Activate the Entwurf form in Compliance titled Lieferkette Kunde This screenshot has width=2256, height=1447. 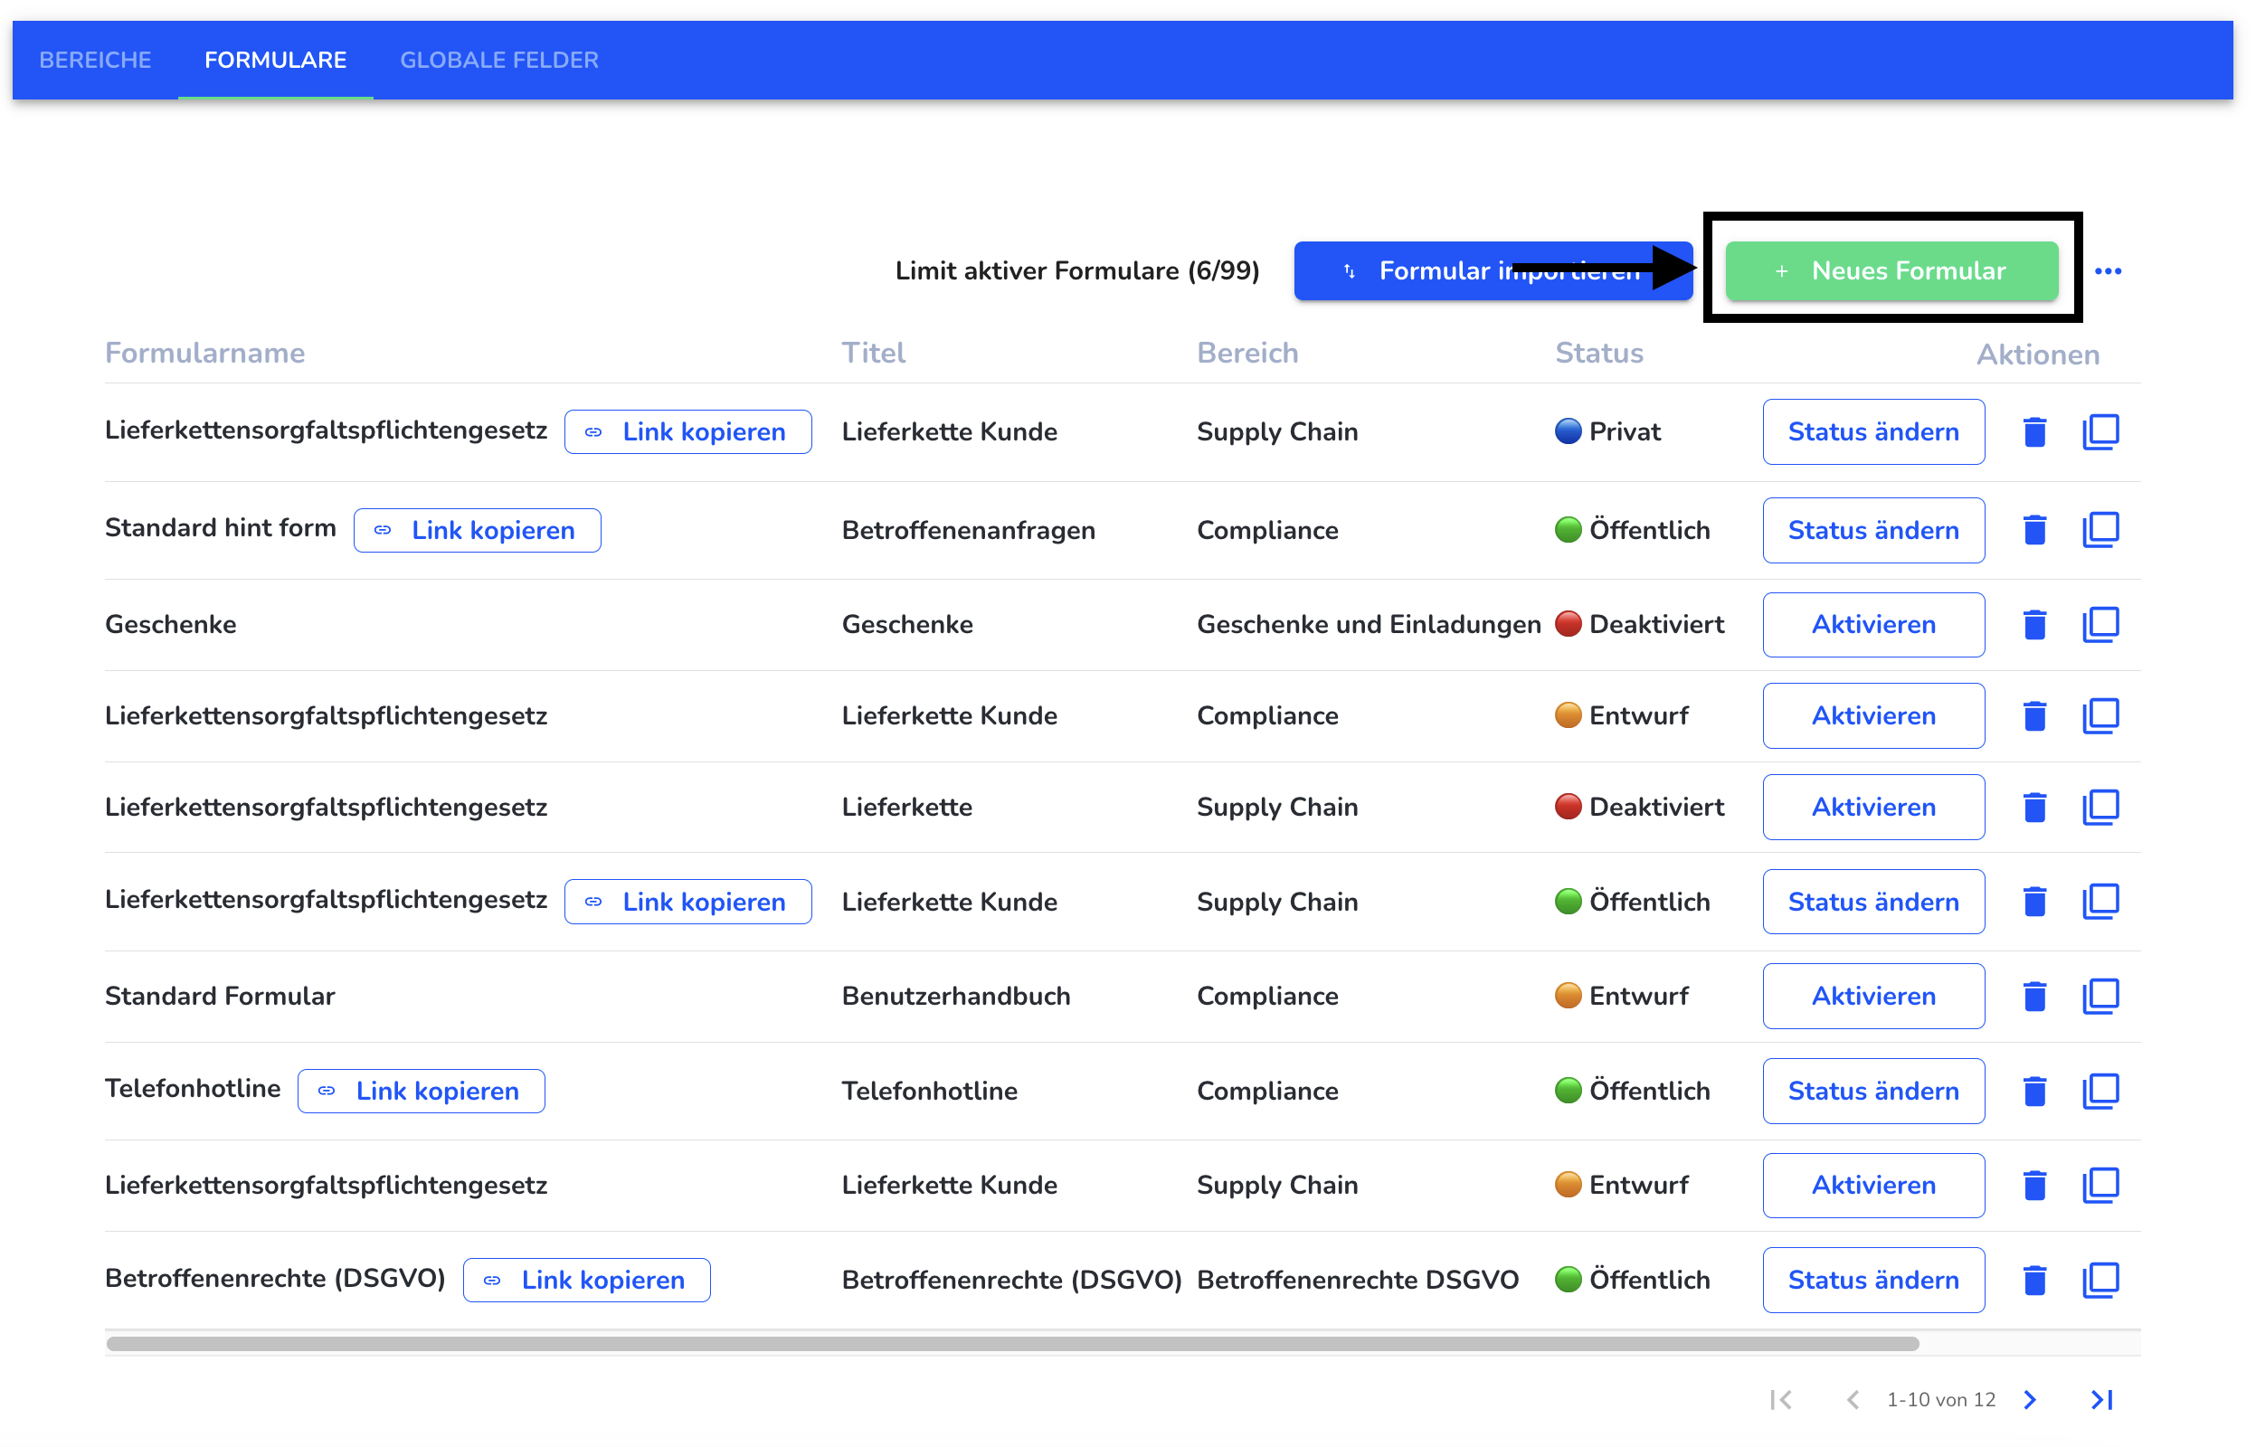tap(1873, 717)
